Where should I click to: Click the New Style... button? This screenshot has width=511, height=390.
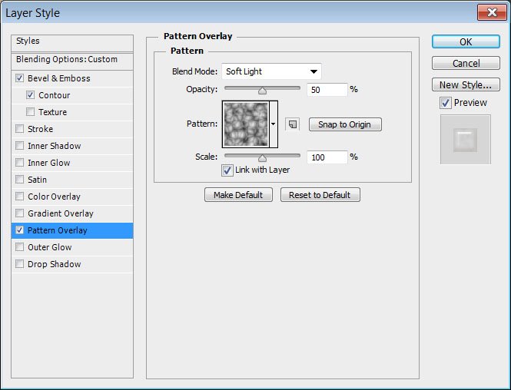(465, 84)
